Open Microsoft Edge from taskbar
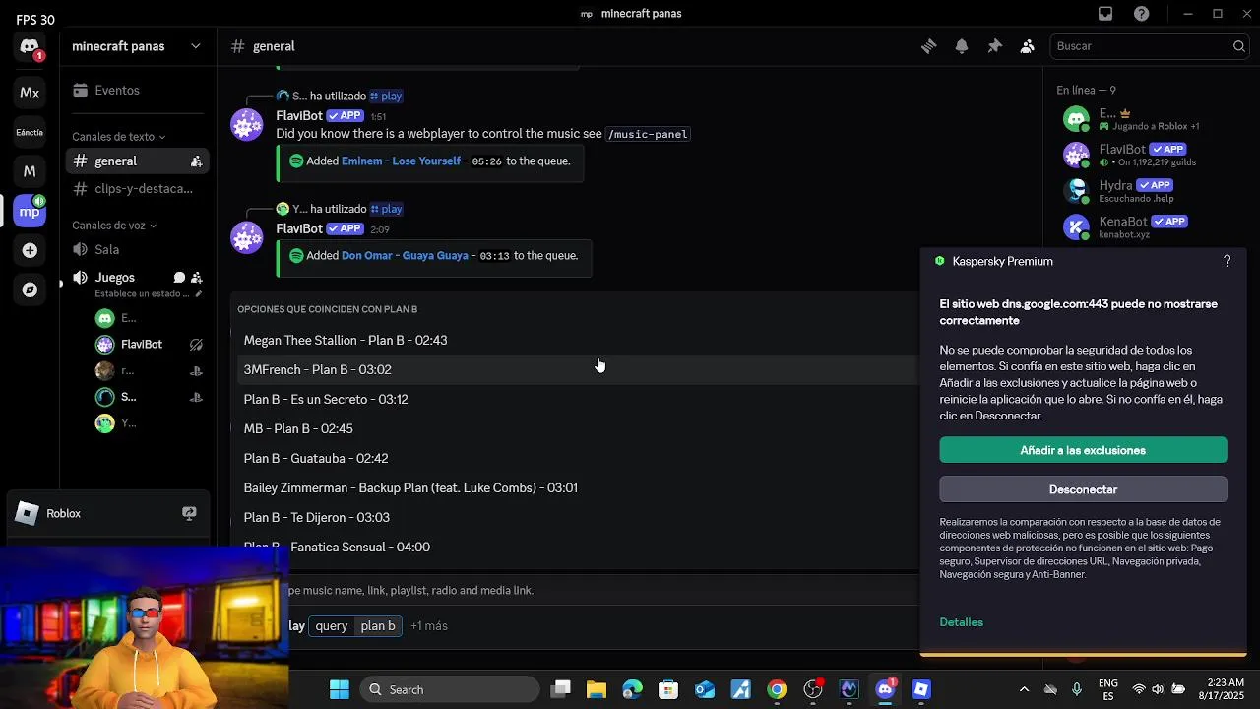 (632, 689)
